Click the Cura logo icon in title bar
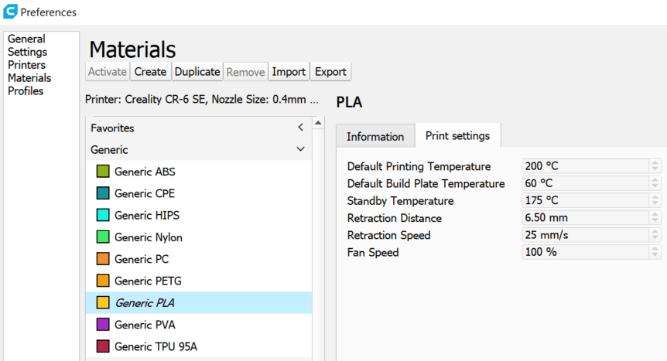 coord(10,11)
